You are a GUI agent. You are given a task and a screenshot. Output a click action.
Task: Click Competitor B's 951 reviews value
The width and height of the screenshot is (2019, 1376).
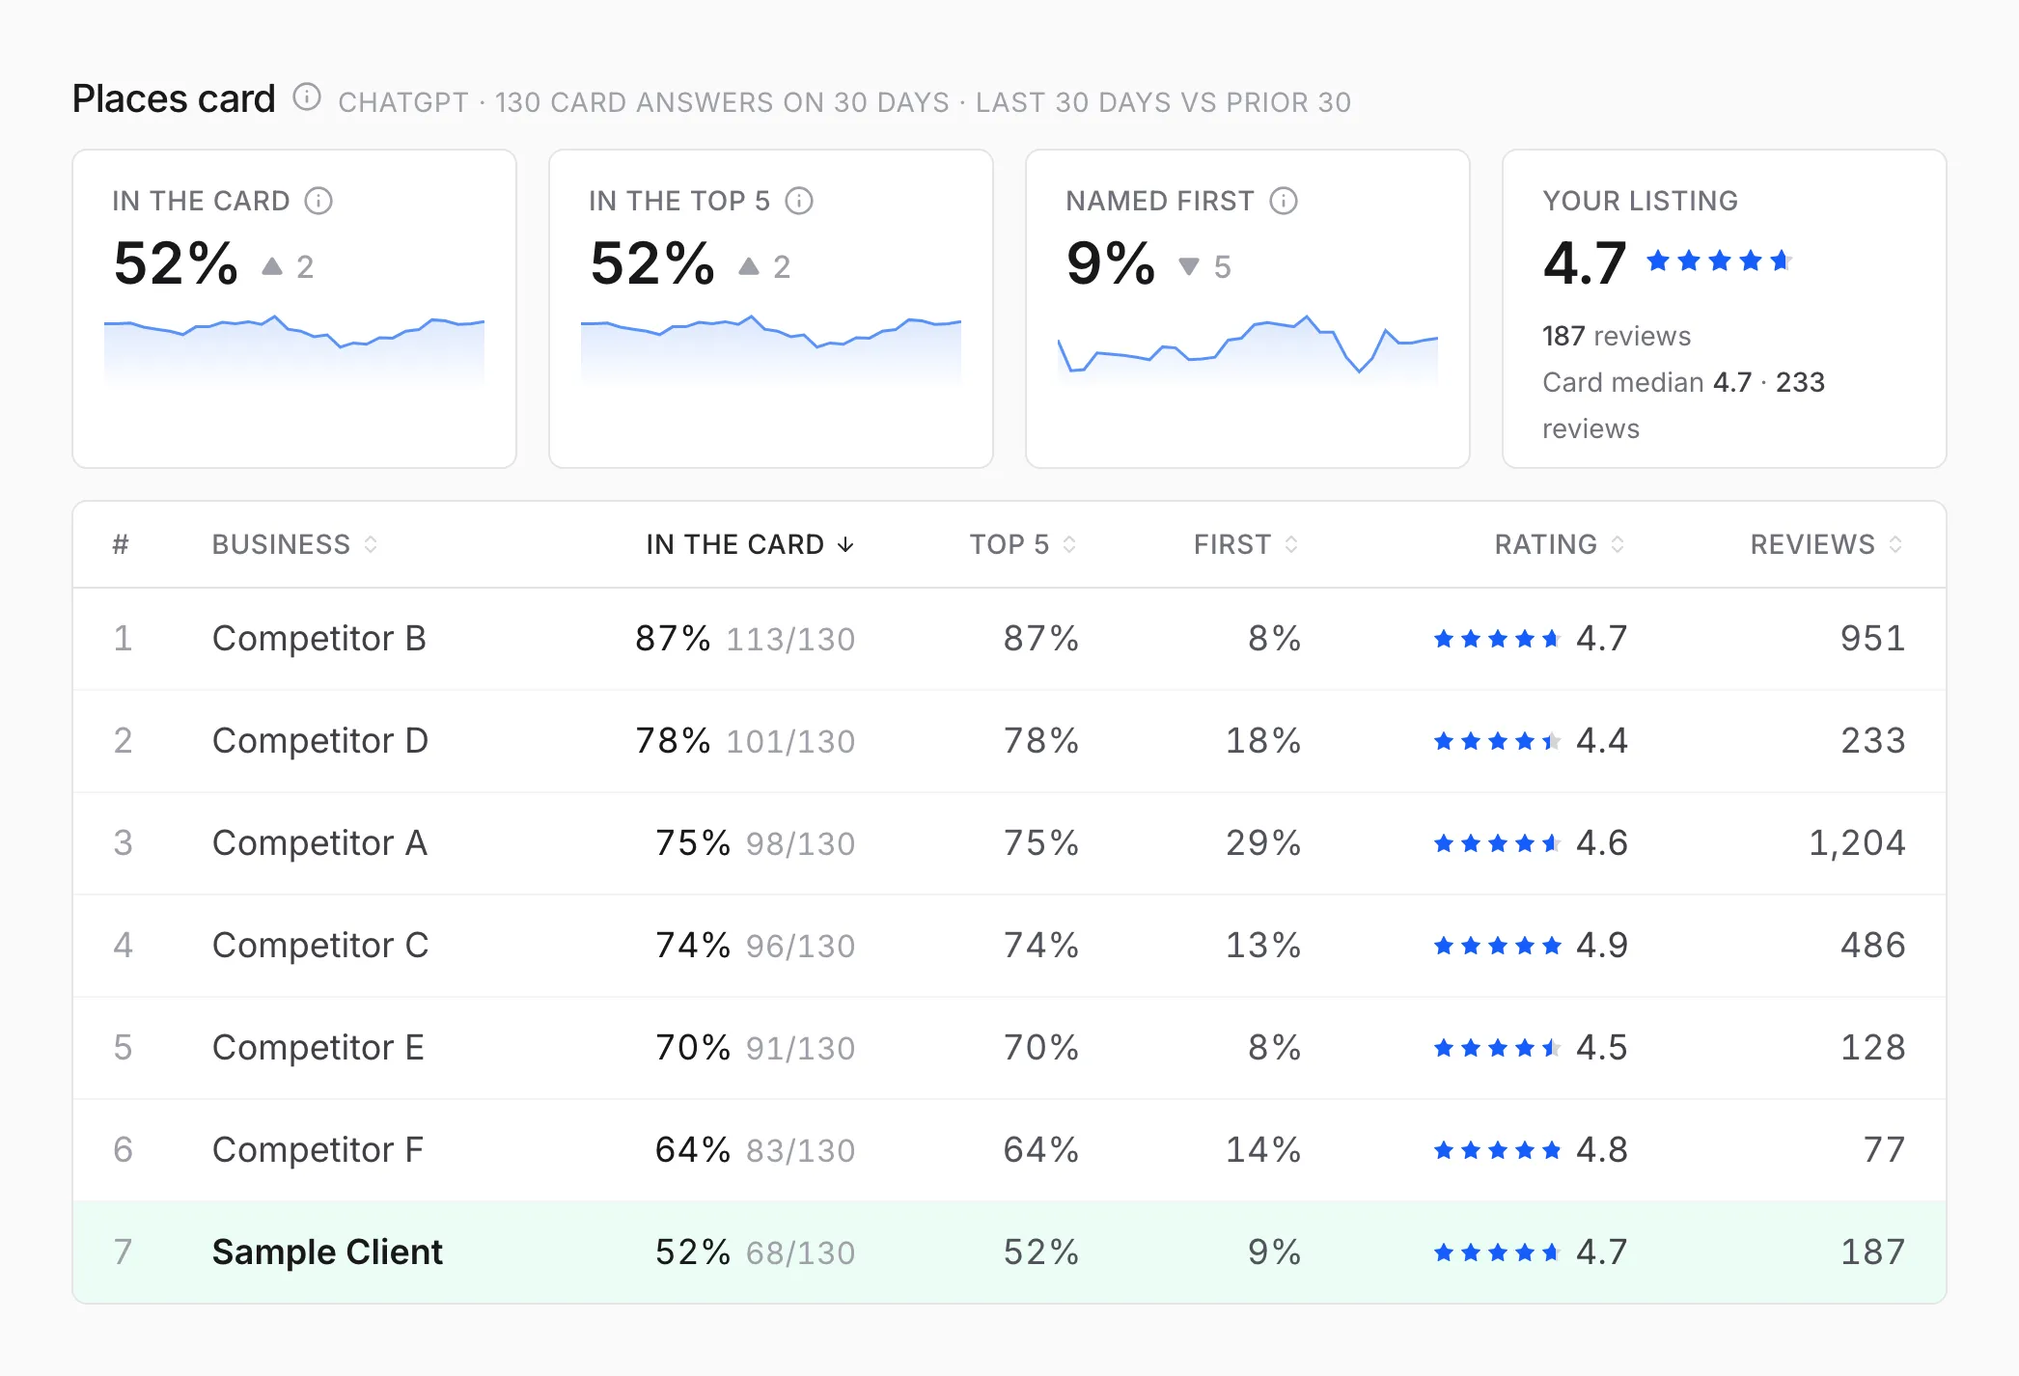coord(1873,639)
